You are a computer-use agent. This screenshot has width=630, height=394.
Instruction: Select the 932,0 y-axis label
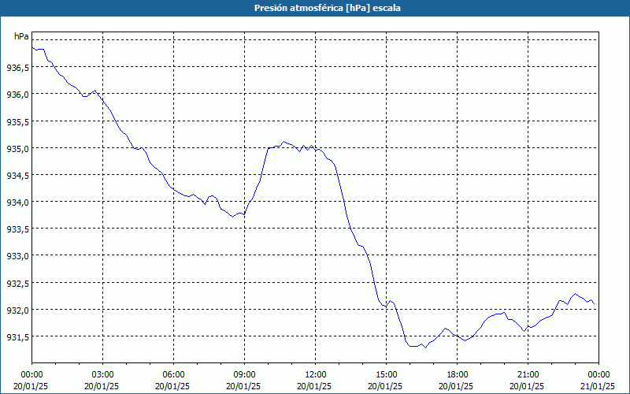tap(17, 310)
